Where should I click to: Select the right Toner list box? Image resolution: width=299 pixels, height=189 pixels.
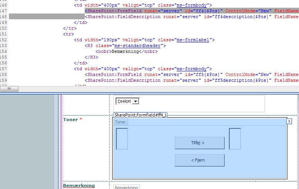click(x=235, y=139)
